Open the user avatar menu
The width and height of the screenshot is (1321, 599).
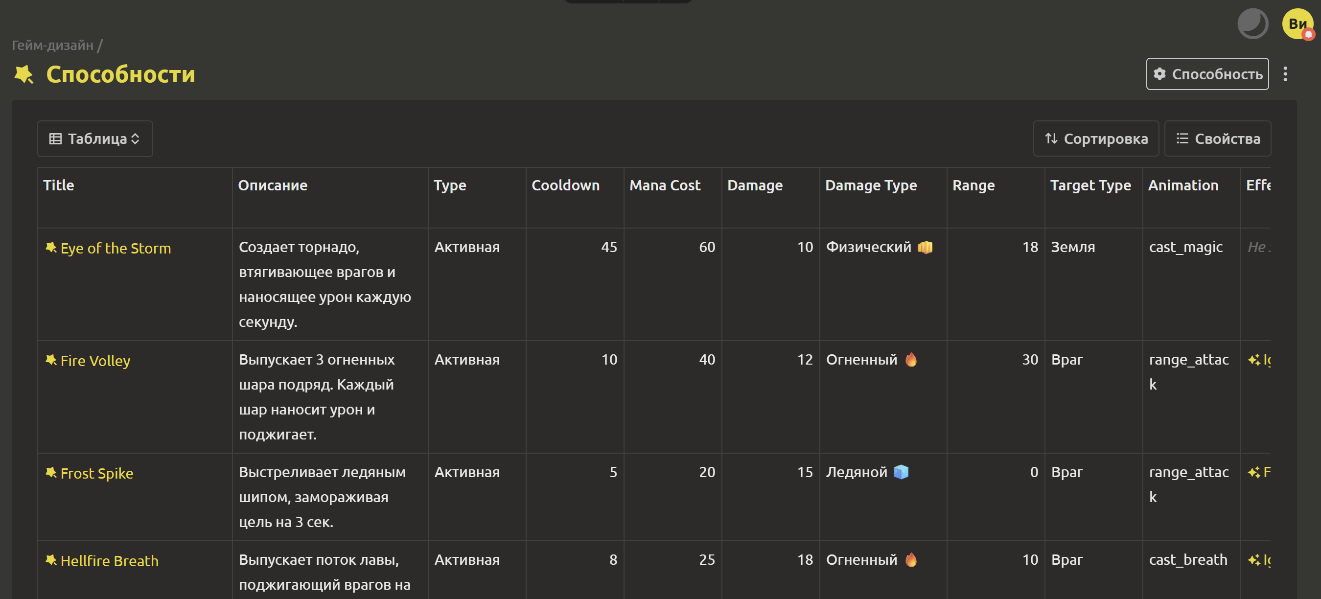point(1298,23)
